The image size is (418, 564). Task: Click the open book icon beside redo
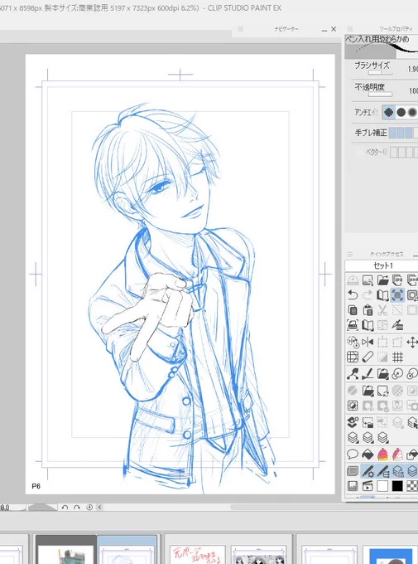[382, 295]
